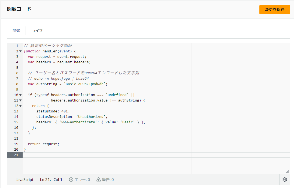Screen dimensions: 294x188
Task: Collapse the handler function via line 2 fold arrow
Action: [20, 51]
